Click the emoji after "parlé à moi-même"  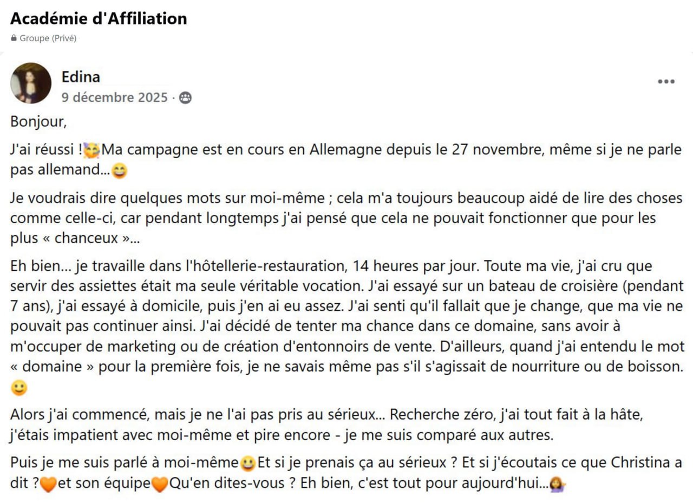[249, 463]
